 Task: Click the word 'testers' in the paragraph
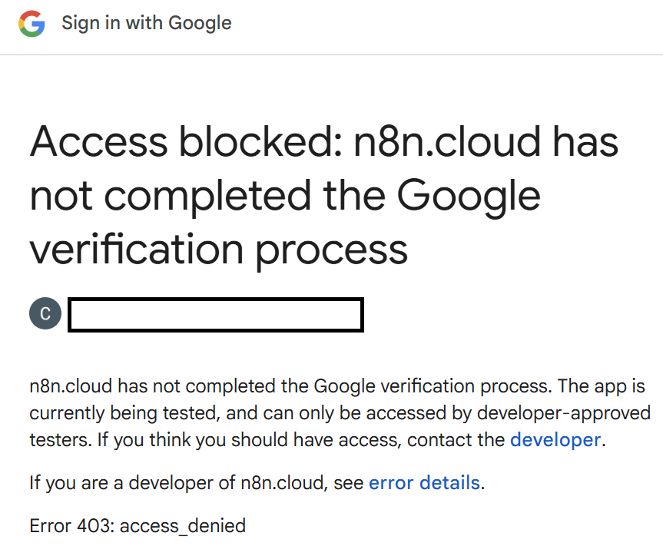point(57,440)
